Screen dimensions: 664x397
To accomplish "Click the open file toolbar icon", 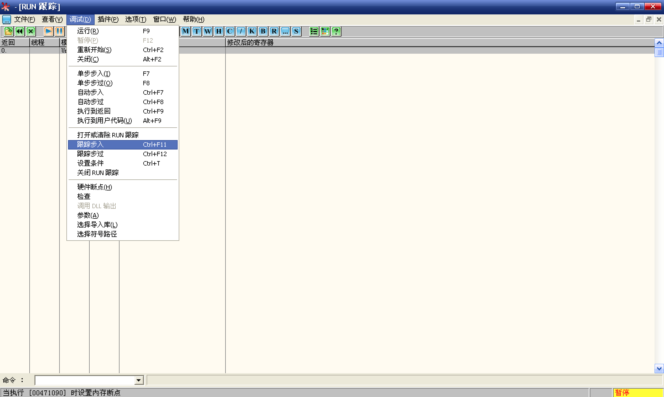I will click(9, 31).
